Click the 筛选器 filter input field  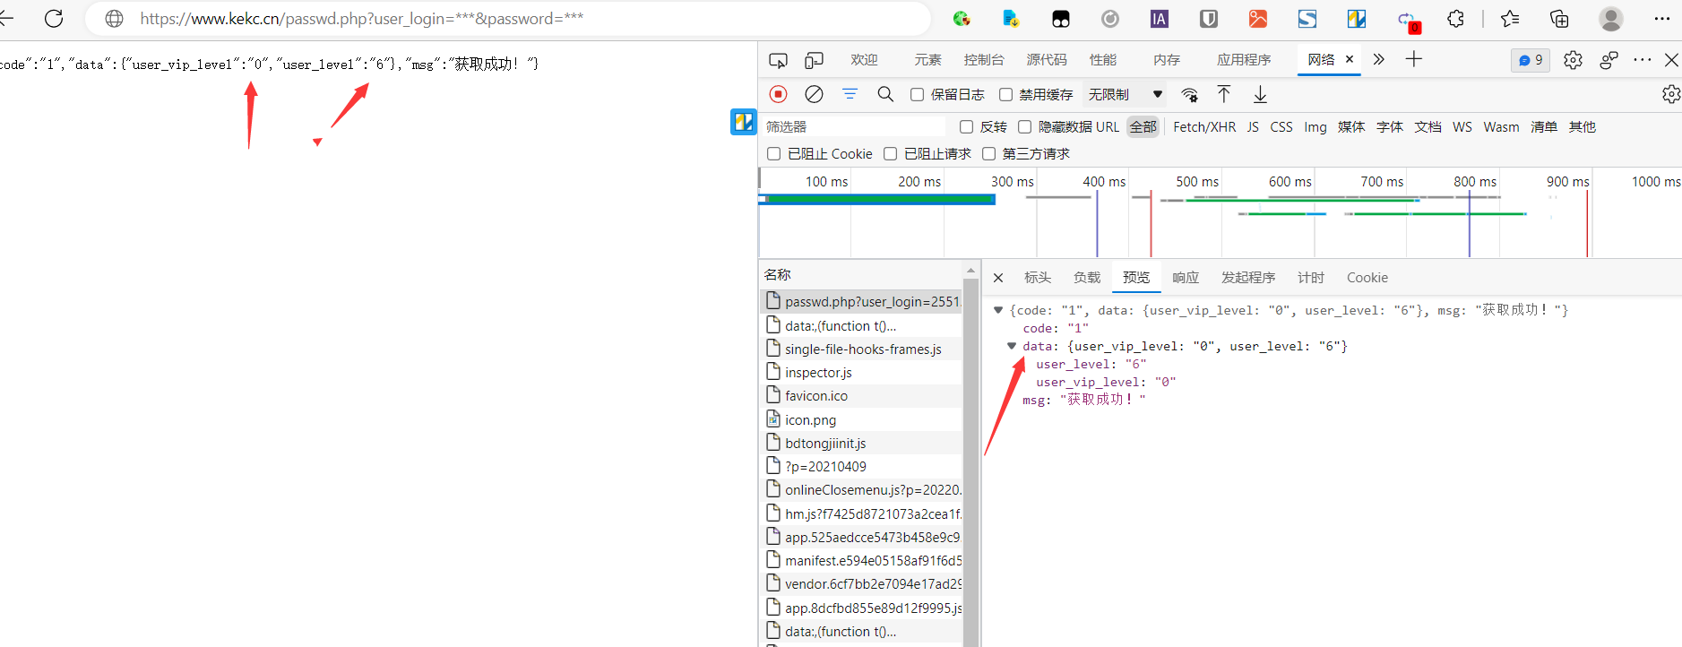[x=851, y=127]
